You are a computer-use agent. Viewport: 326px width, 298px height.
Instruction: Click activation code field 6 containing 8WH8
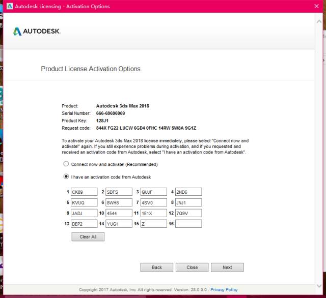(119, 202)
